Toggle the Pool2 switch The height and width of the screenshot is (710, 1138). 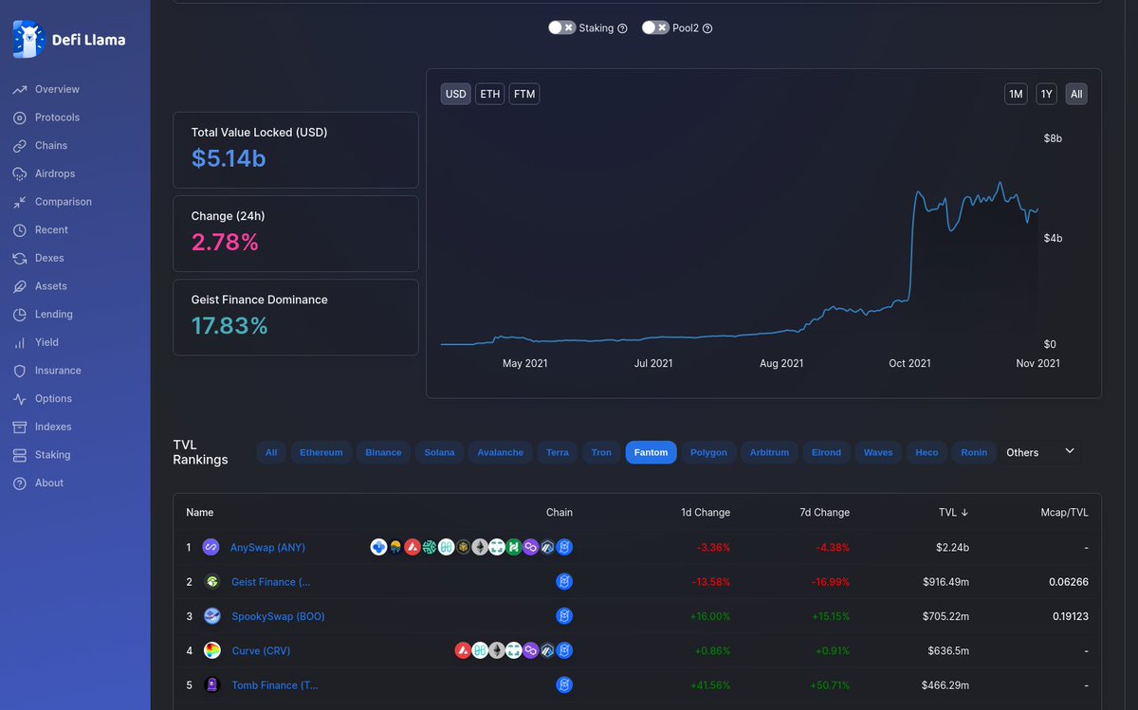coord(655,27)
